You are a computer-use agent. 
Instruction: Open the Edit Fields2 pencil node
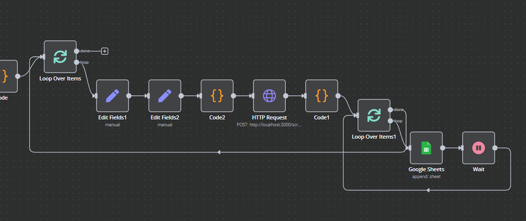(x=165, y=96)
